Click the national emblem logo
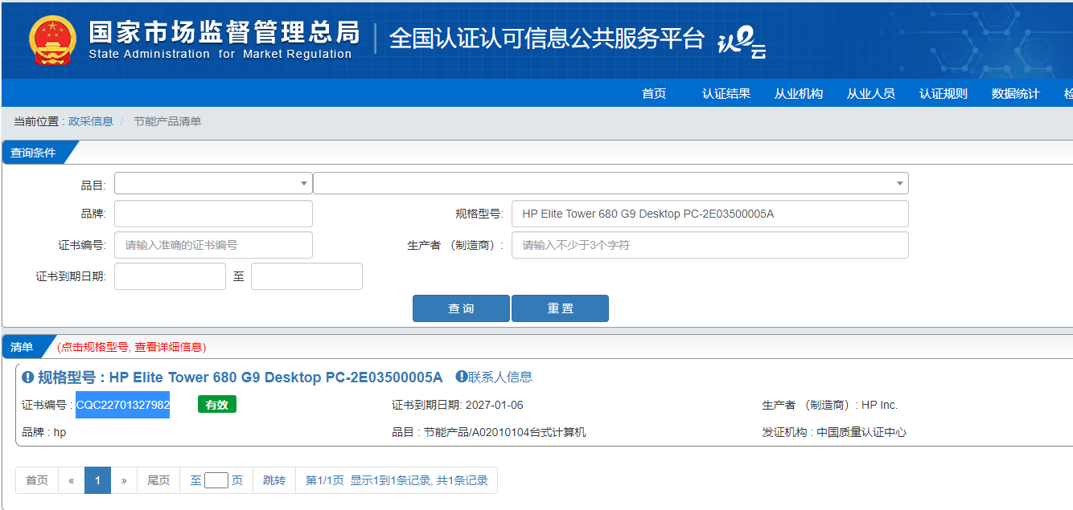Viewport: 1073px width, 510px height. pyautogui.click(x=53, y=40)
